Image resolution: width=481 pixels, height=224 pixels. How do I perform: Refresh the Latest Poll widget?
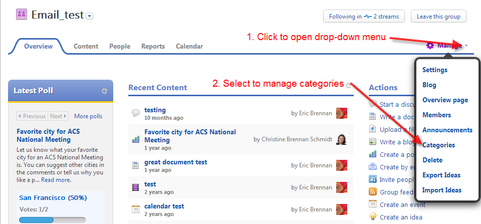click(x=104, y=91)
